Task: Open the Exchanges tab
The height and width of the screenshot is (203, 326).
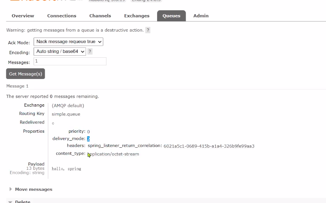Action: coord(136,16)
